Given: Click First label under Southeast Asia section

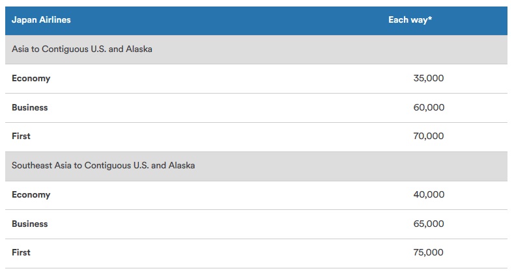Looking at the screenshot, I should (21, 253).
